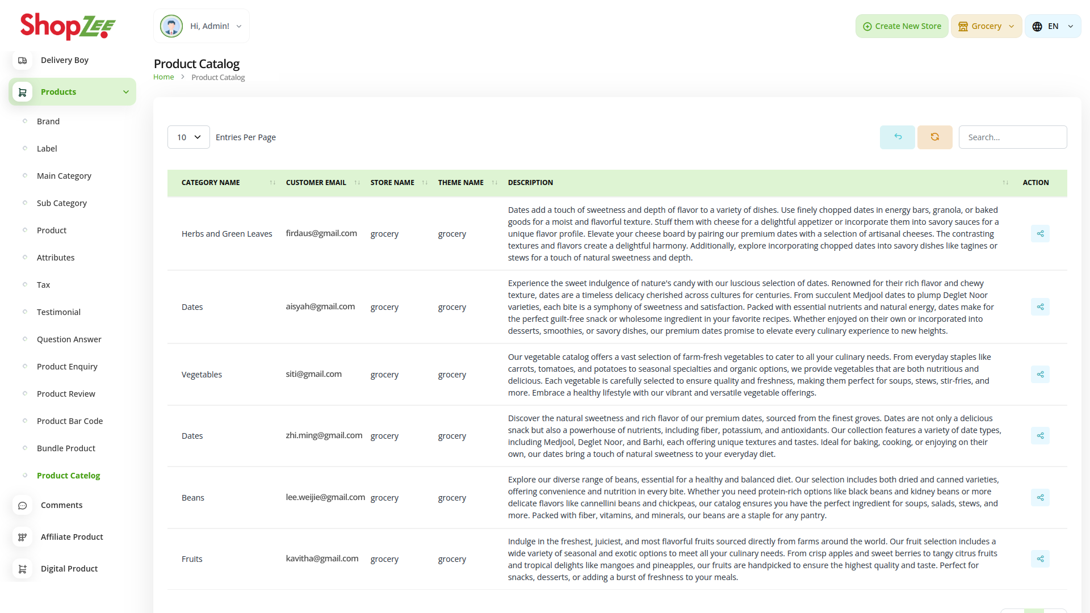Open the Product Bar Code menu item
1090x613 pixels.
[x=70, y=421]
